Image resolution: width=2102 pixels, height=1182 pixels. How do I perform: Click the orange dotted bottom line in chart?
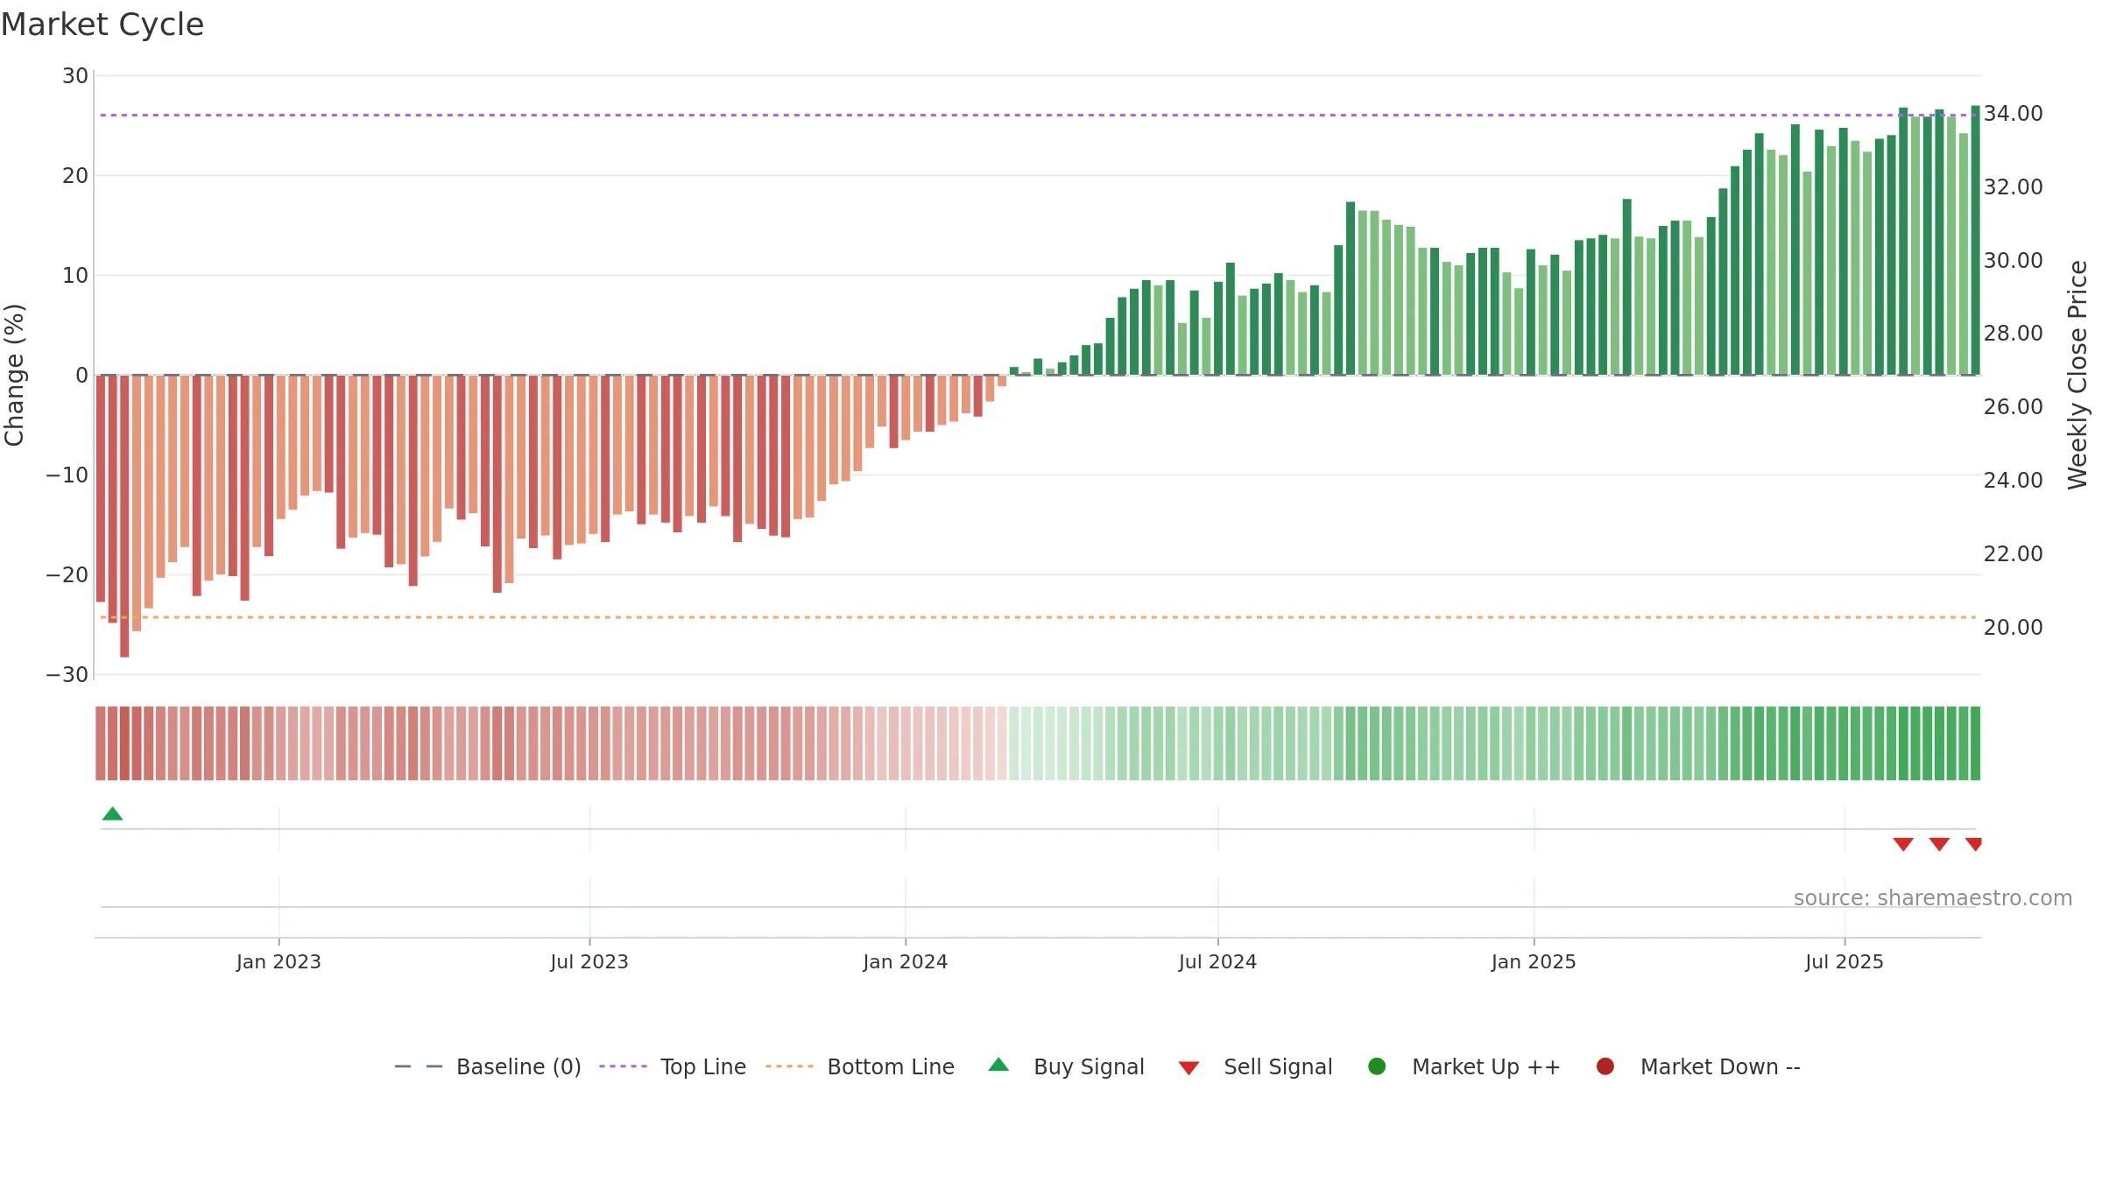1038,617
